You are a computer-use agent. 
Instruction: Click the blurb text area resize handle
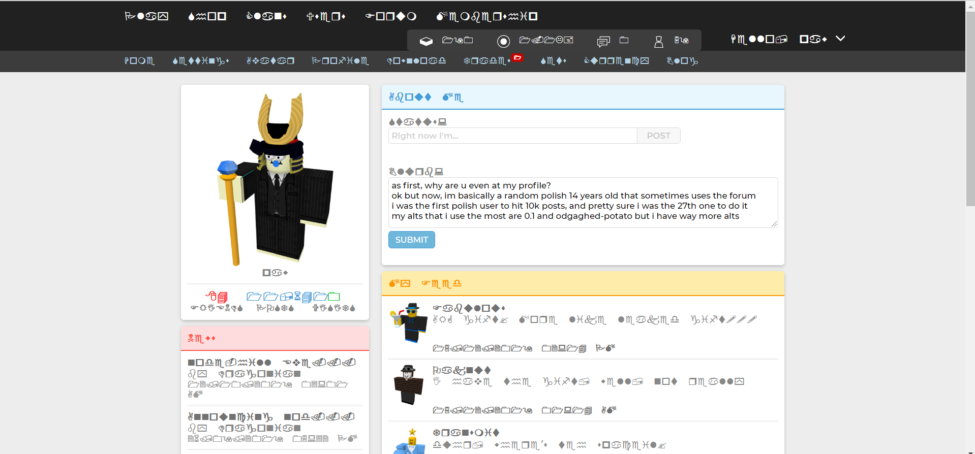[x=774, y=224]
